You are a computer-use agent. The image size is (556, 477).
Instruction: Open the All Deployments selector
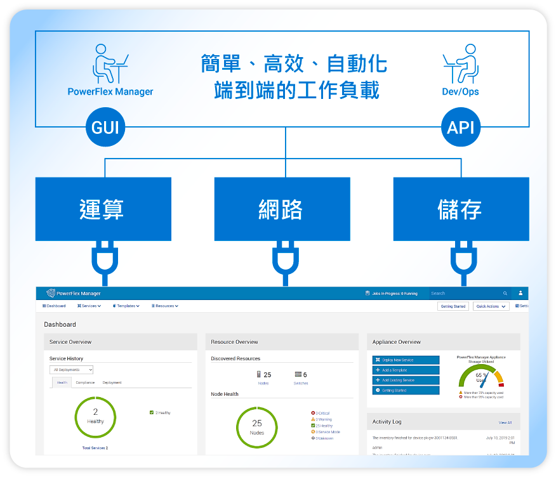click(x=70, y=369)
